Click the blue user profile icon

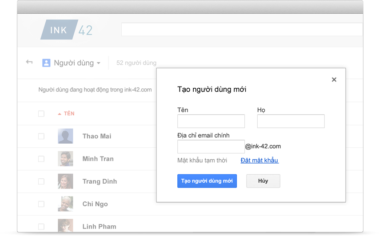(x=46, y=63)
